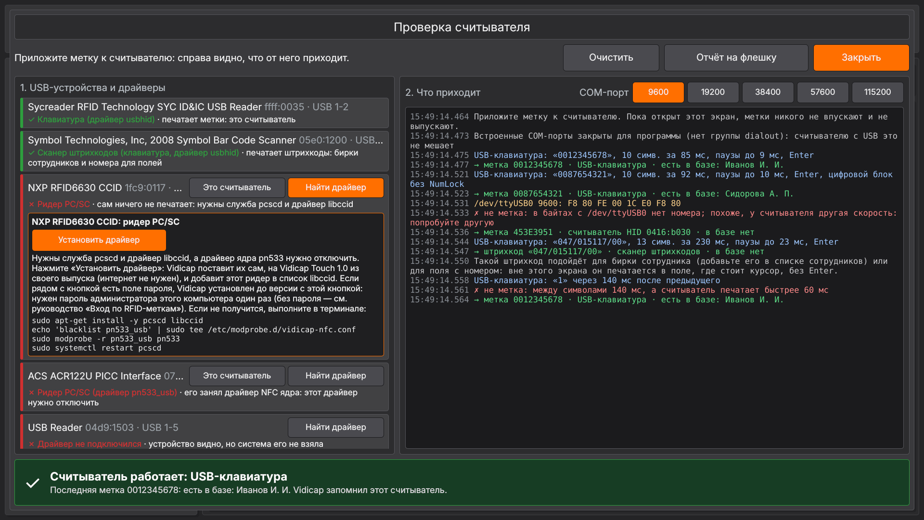Image resolution: width=924 pixels, height=520 pixels.
Task: Select COM-port speed 115200
Action: point(877,92)
